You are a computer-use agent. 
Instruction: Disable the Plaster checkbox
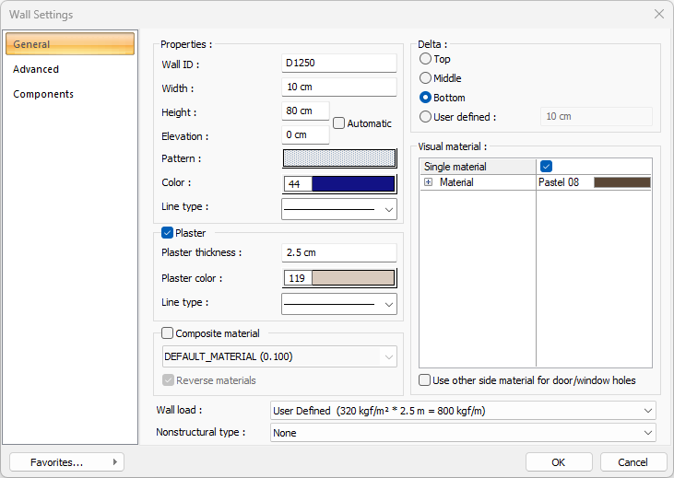tap(168, 233)
